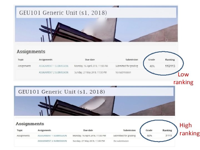Select the Ranking column header in top table
This screenshot has height=150, width=200.
(x=170, y=60)
